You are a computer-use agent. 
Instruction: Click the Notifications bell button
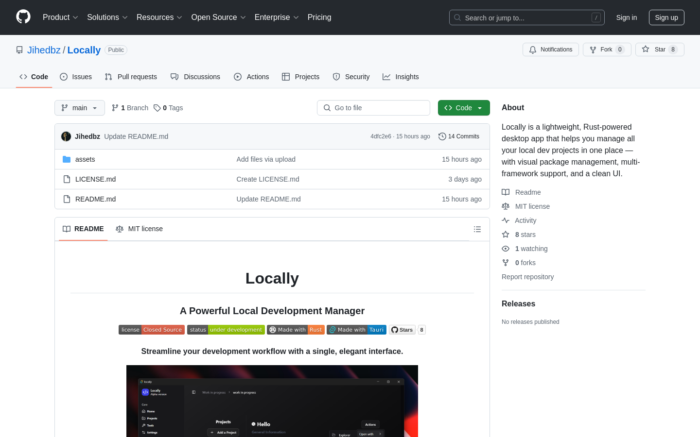pos(551,50)
